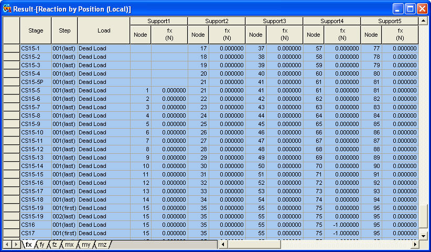Click the tab scroll right arrow

coord(16,245)
